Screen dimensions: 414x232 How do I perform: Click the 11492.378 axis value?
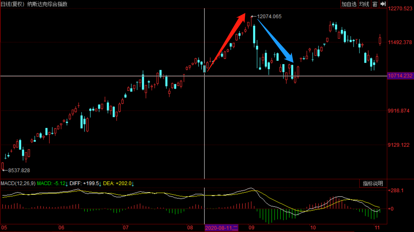[400, 42]
